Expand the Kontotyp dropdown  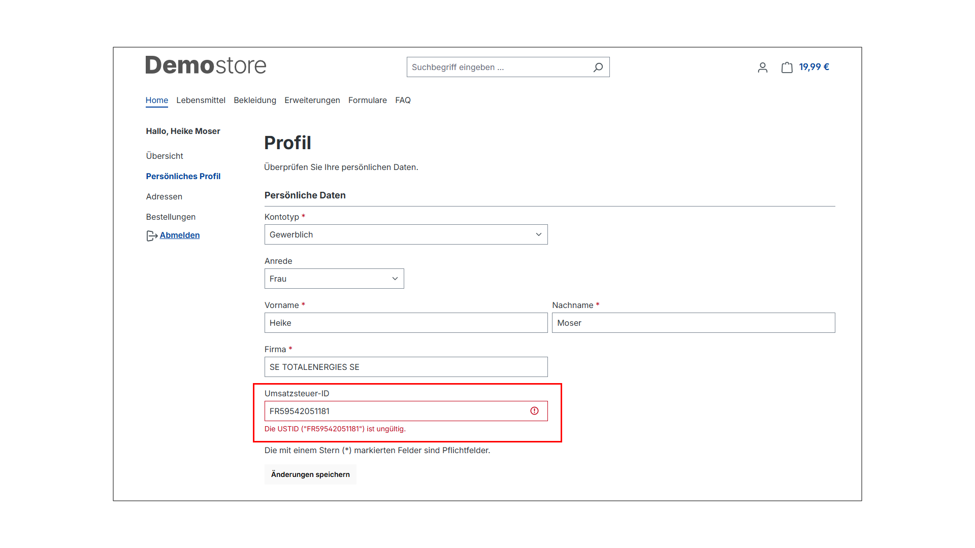pos(406,234)
